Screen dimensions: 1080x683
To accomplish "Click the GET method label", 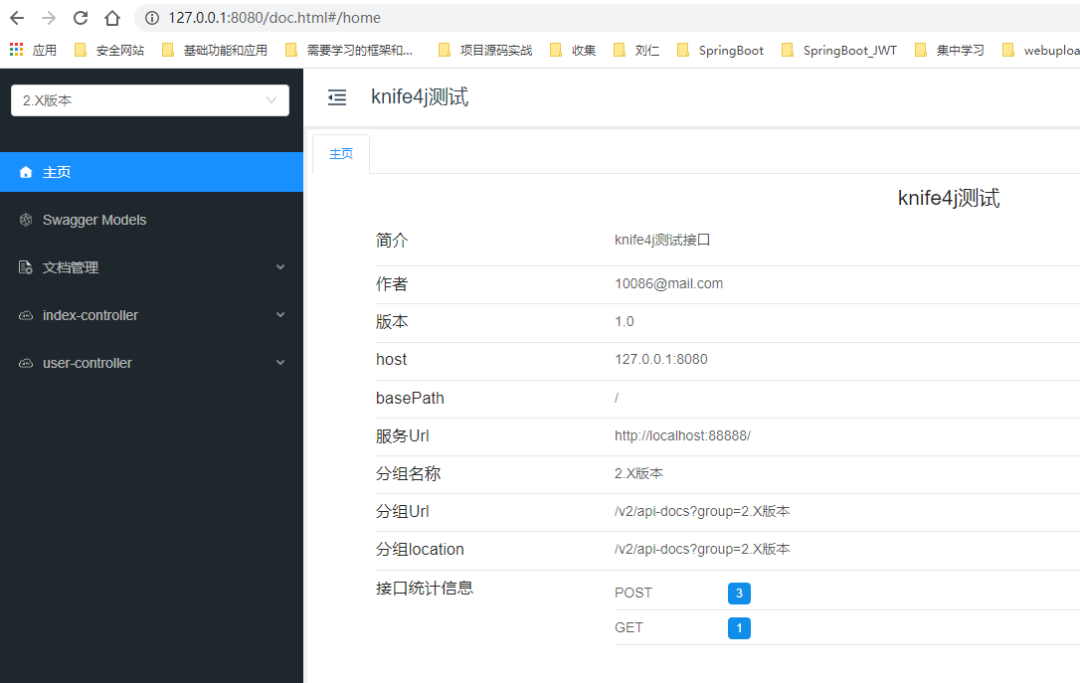I will tap(629, 628).
